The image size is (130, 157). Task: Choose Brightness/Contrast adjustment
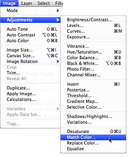93,20
